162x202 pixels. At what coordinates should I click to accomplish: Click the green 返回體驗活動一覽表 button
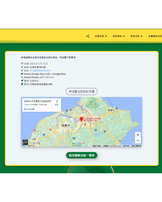point(82,155)
